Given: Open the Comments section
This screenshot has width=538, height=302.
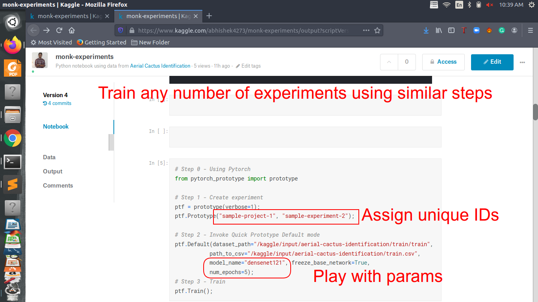Looking at the screenshot, I should point(58,186).
